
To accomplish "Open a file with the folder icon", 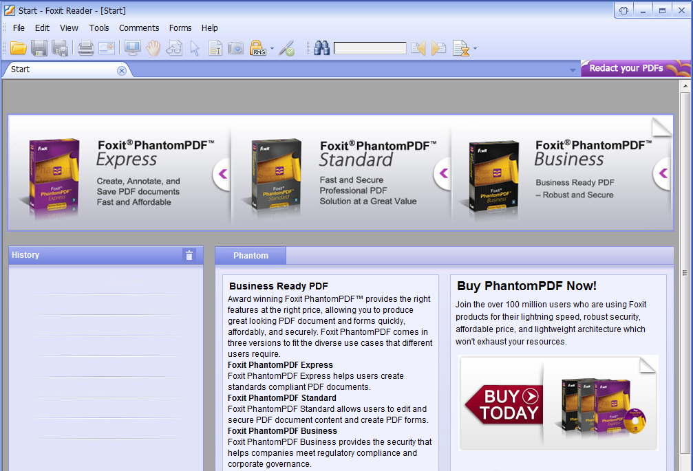I will tap(19, 48).
